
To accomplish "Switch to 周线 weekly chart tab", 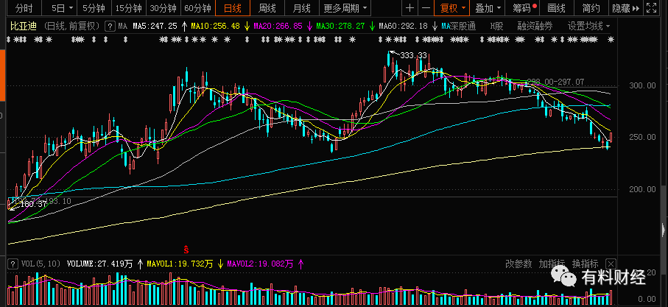I will pyautogui.click(x=267, y=7).
